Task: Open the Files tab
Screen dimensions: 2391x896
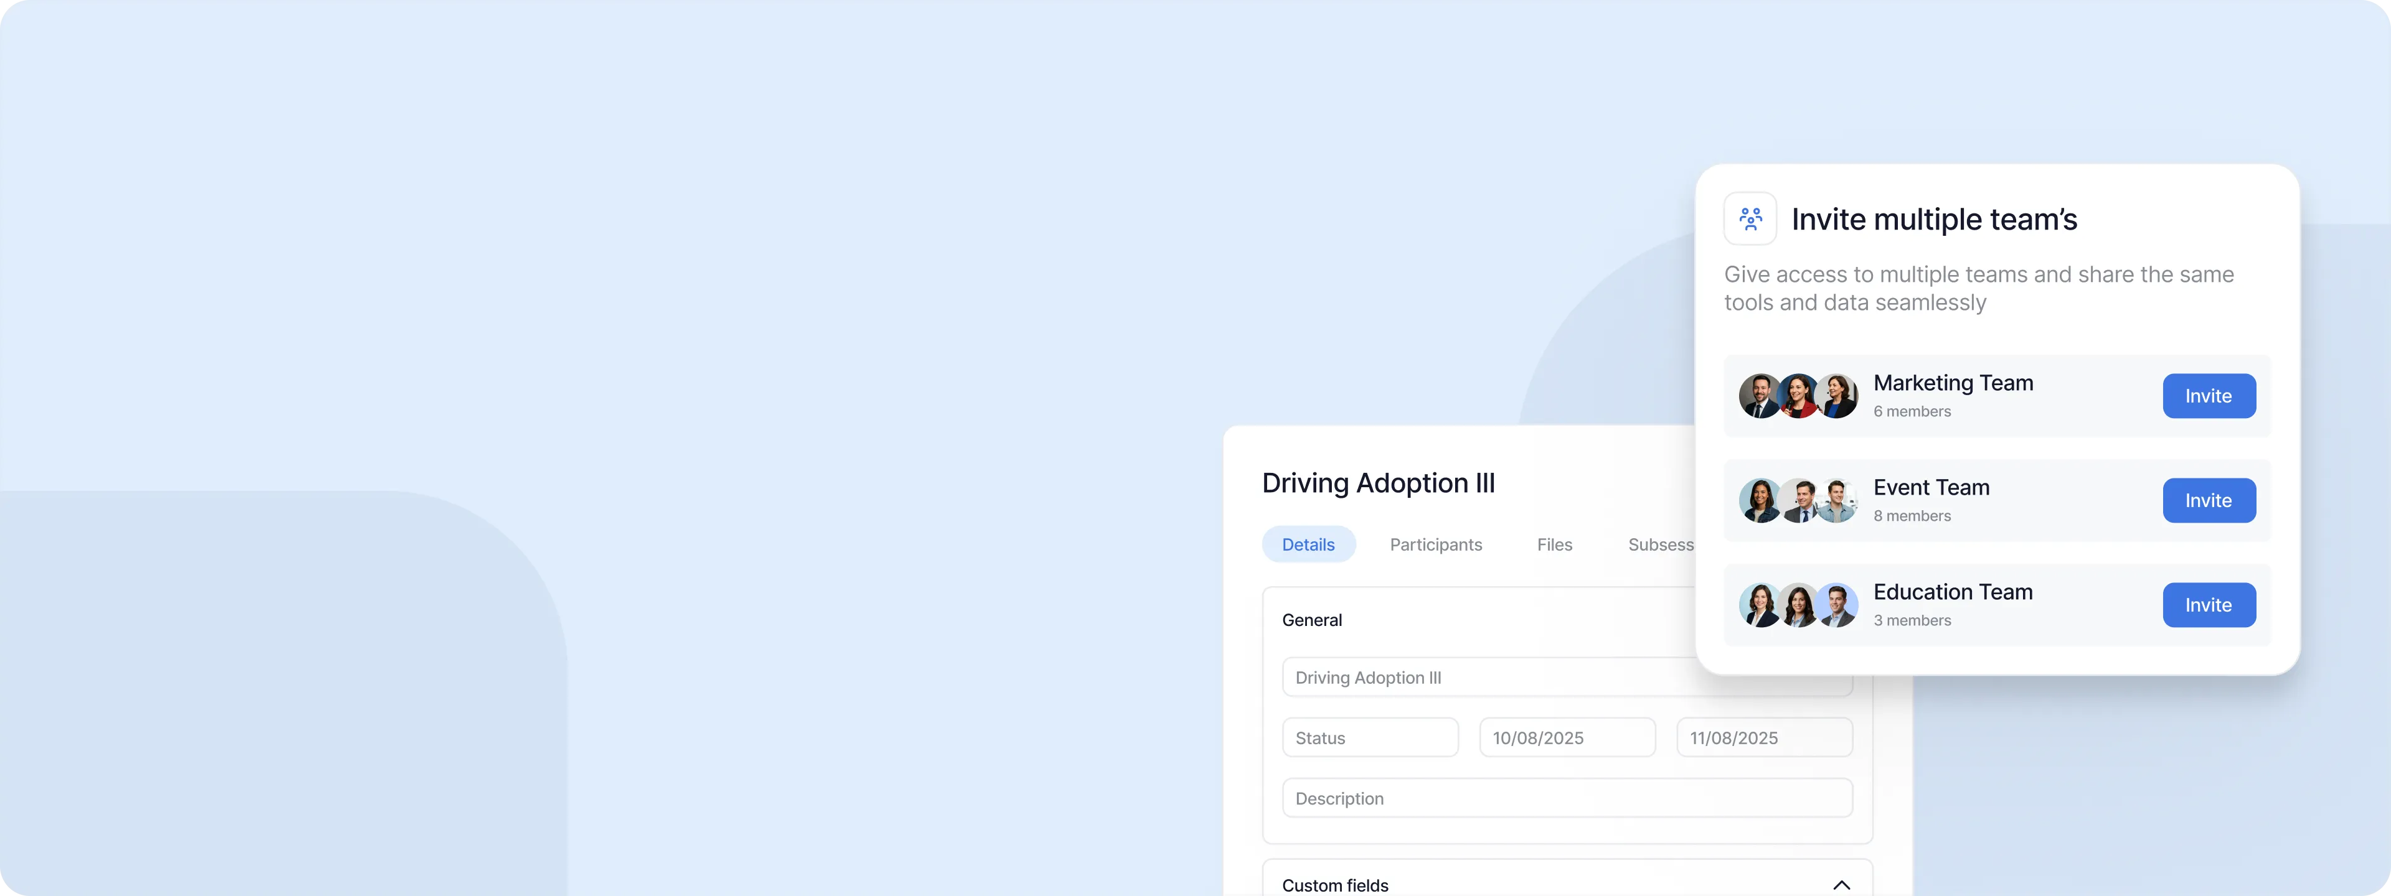Action: click(x=1554, y=544)
